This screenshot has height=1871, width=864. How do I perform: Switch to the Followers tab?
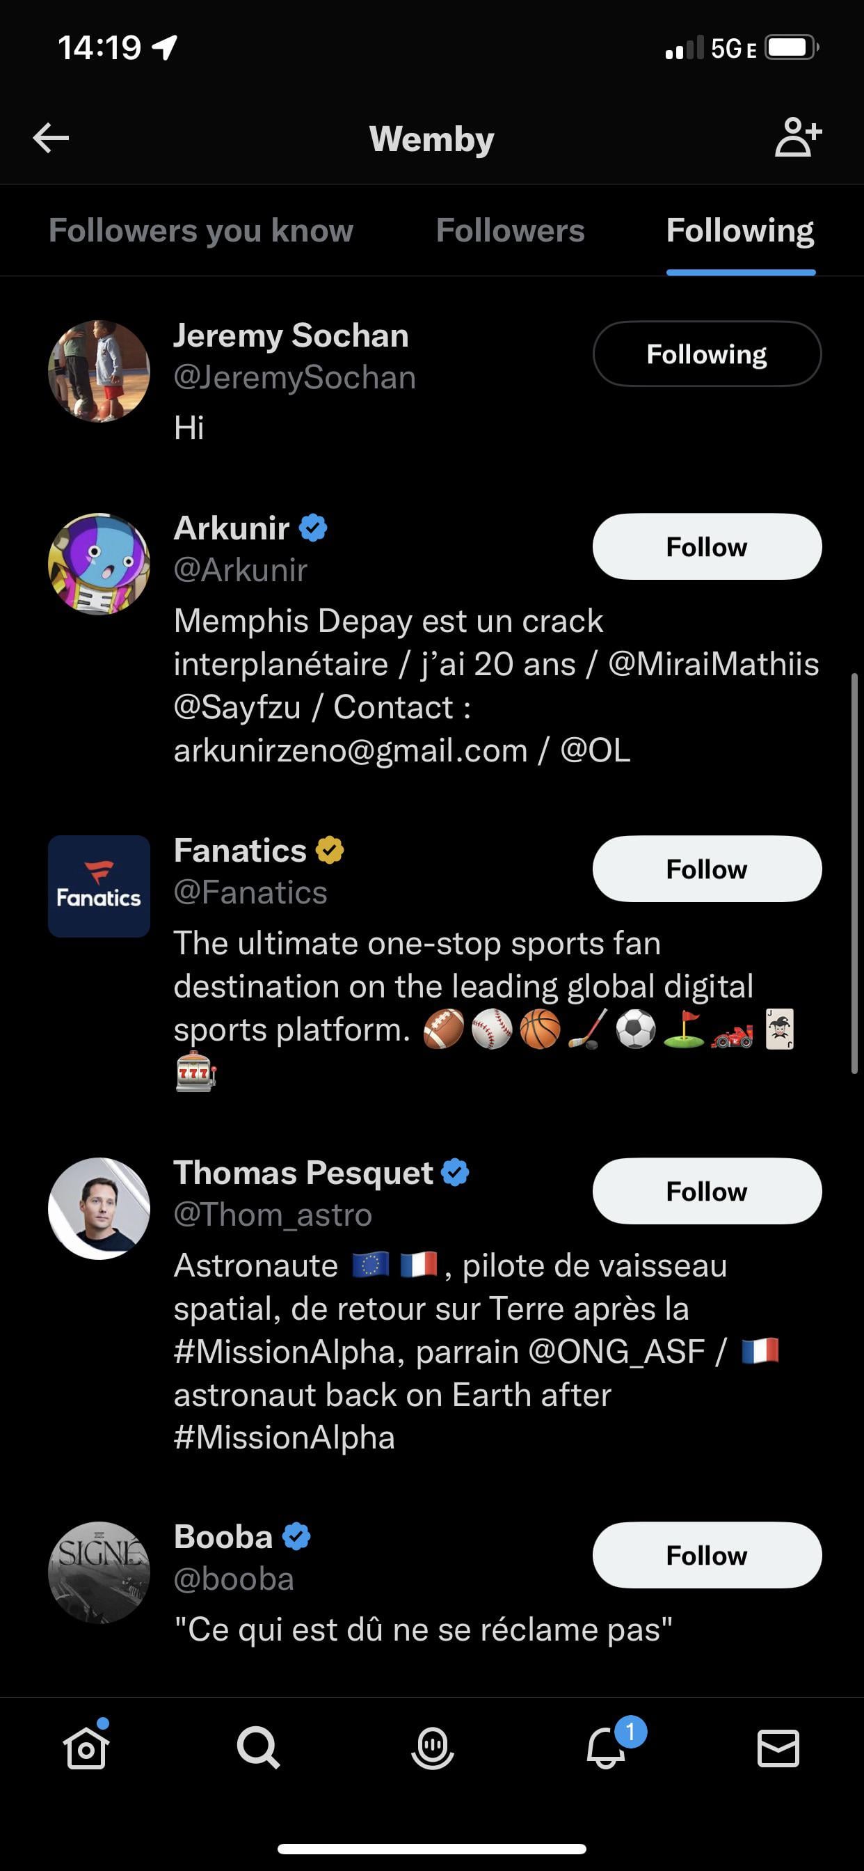click(510, 230)
